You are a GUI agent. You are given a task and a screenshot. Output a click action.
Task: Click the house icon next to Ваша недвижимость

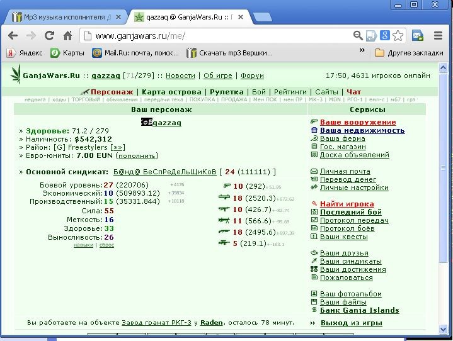pyautogui.click(x=314, y=130)
